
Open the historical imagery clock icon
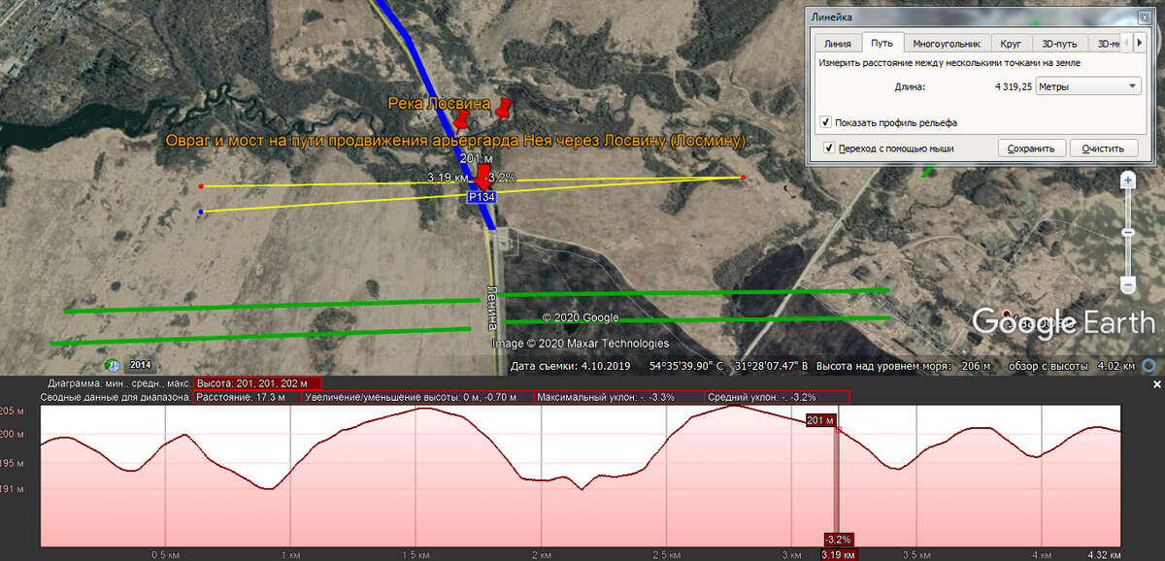click(115, 365)
